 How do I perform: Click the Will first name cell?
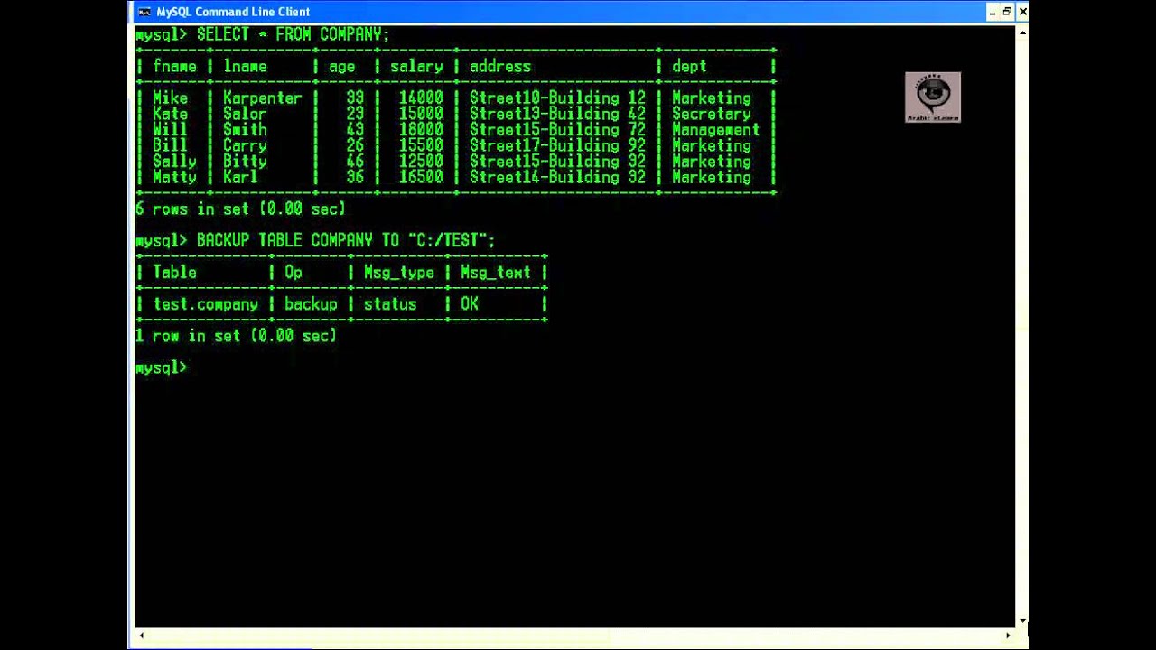point(170,129)
